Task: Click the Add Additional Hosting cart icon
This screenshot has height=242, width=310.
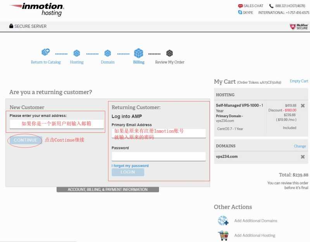Action: (223, 235)
